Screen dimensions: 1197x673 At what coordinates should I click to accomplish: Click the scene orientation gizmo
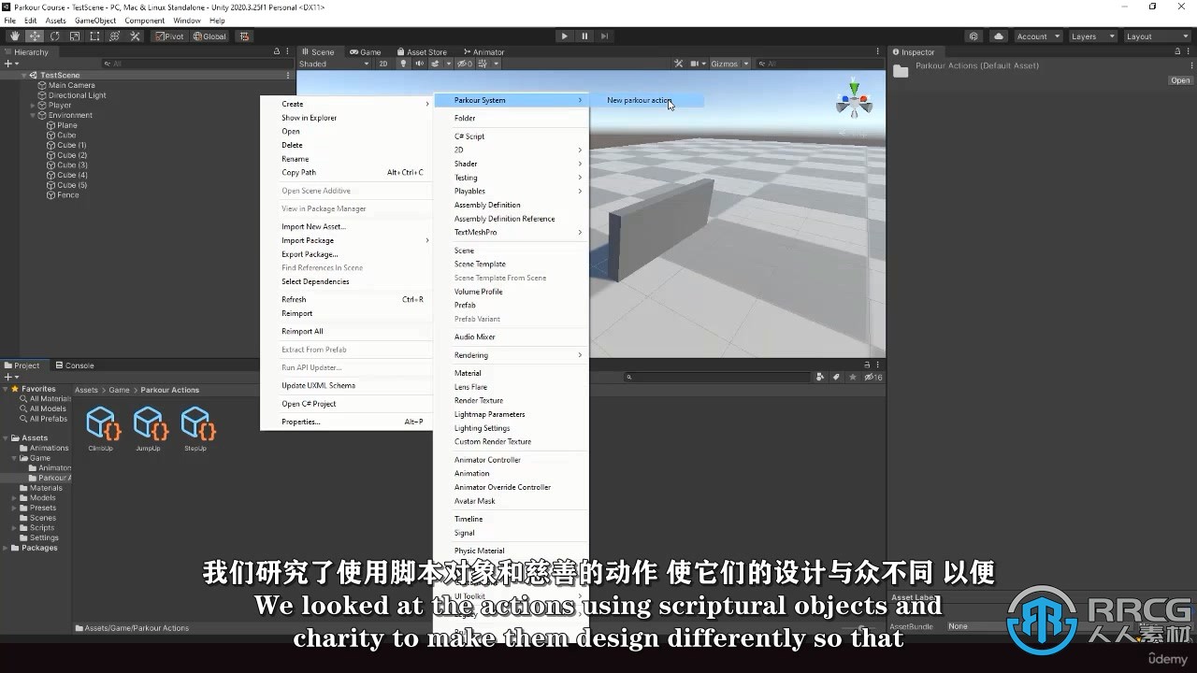click(854, 99)
